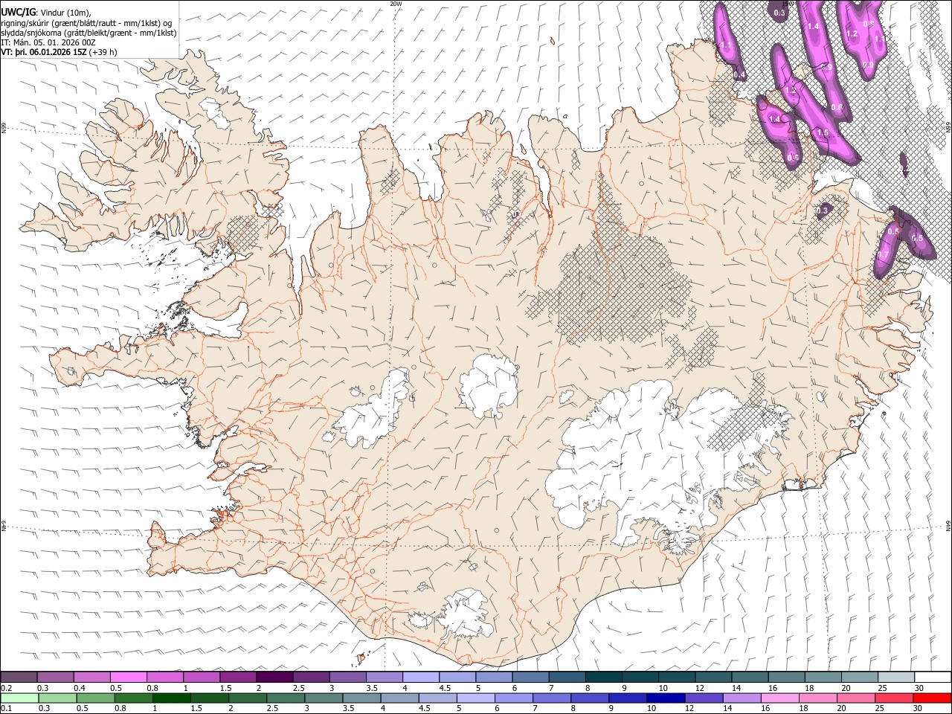Screen dimensions: 952x714
Task: Click the medium green 0.8 swatch in lower legend
Action: pyautogui.click(x=134, y=698)
